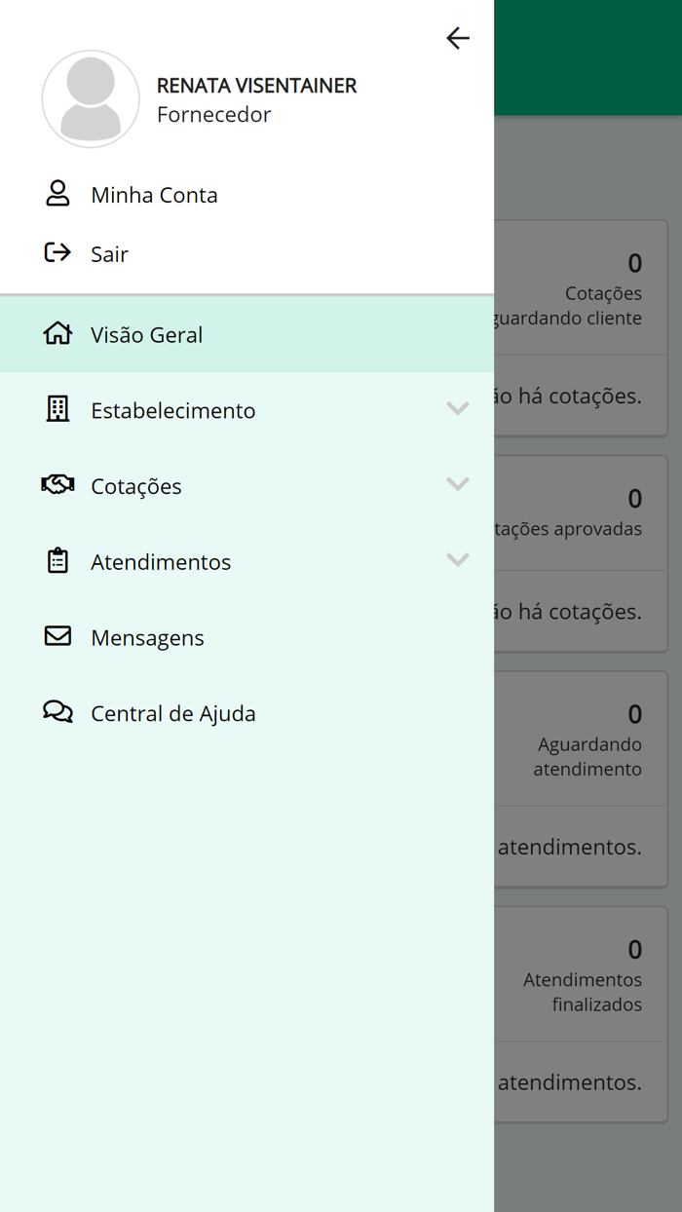This screenshot has height=1212, width=682.
Task: Click the Sair logout arrow icon
Action: click(57, 253)
